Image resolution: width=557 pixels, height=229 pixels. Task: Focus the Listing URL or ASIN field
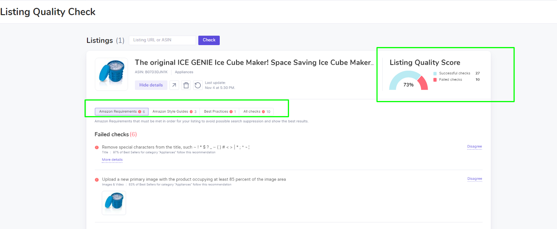162,40
